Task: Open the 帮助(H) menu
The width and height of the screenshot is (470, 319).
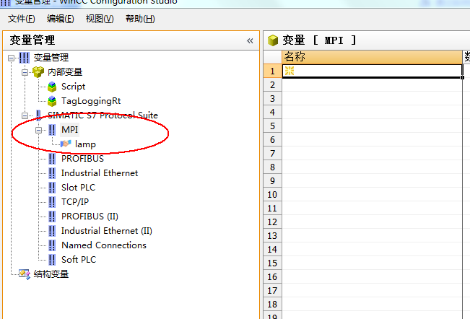Action: 139,18
